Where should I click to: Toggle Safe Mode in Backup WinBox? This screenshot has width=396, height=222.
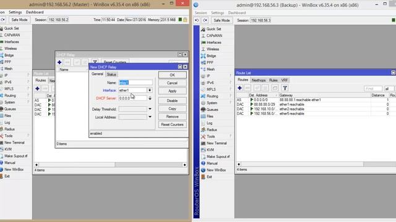tap(222, 20)
